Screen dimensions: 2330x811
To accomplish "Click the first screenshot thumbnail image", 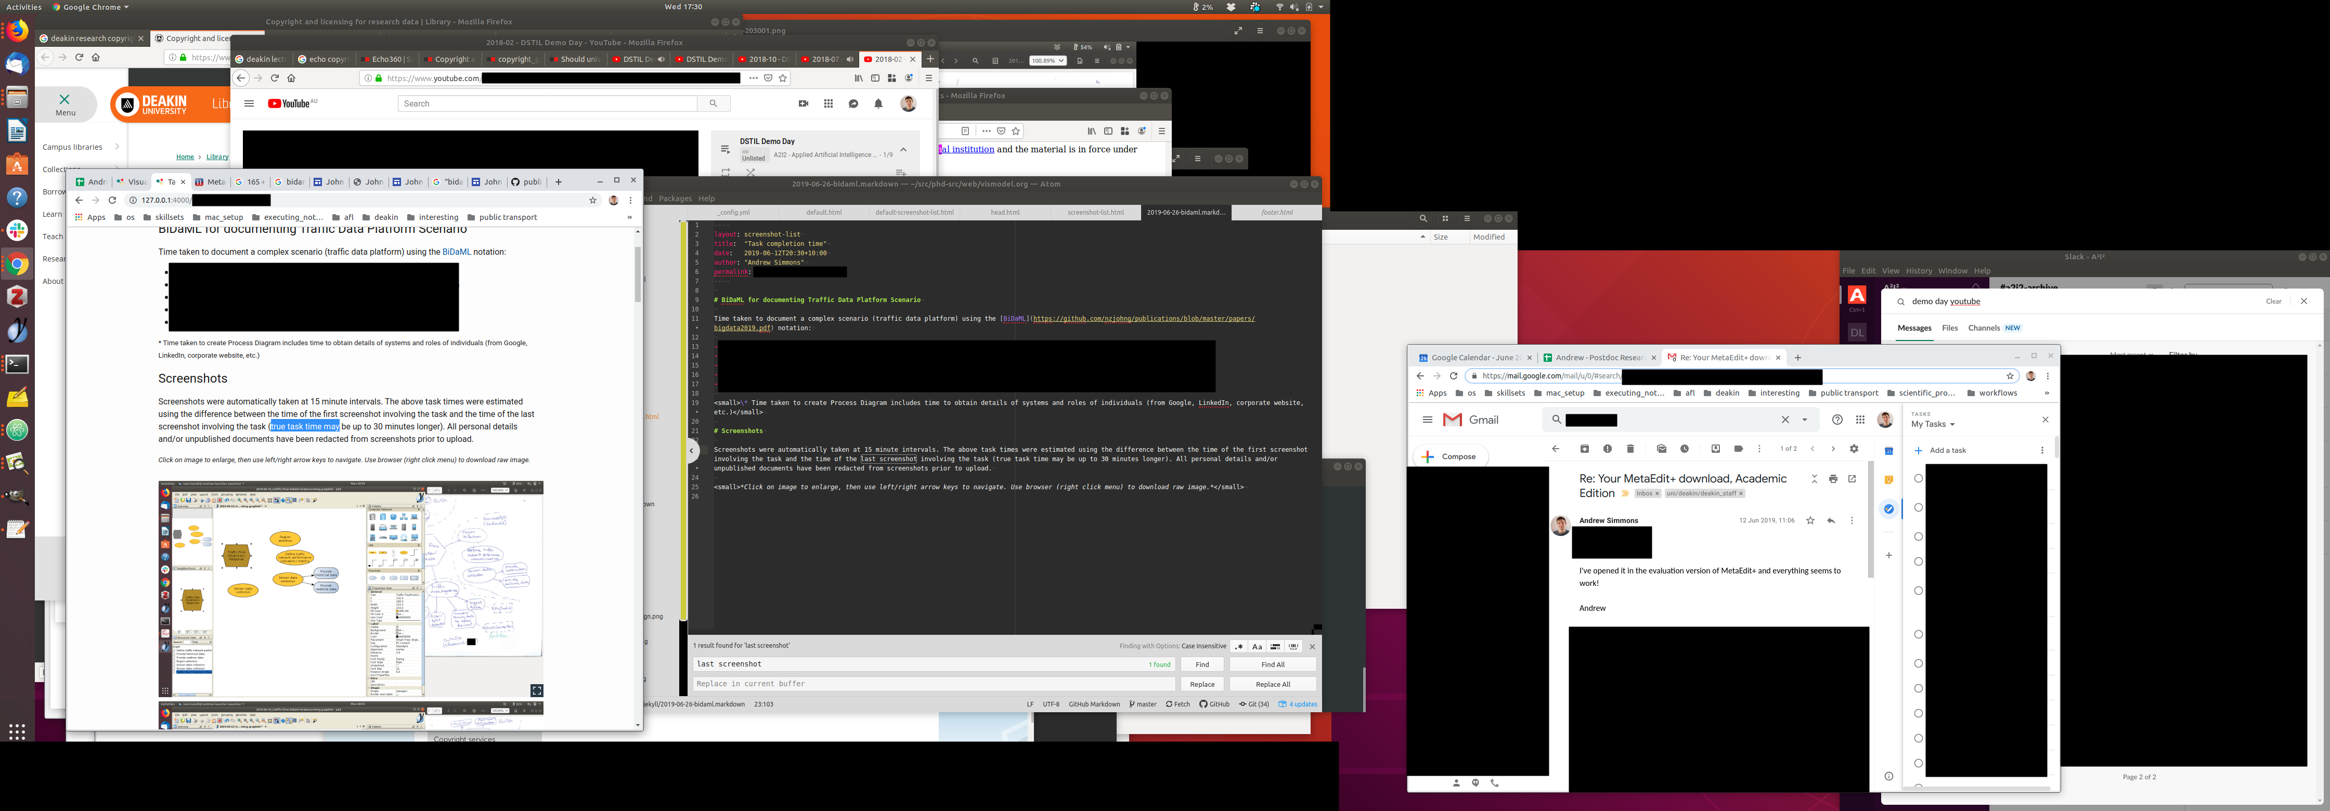I will (351, 587).
